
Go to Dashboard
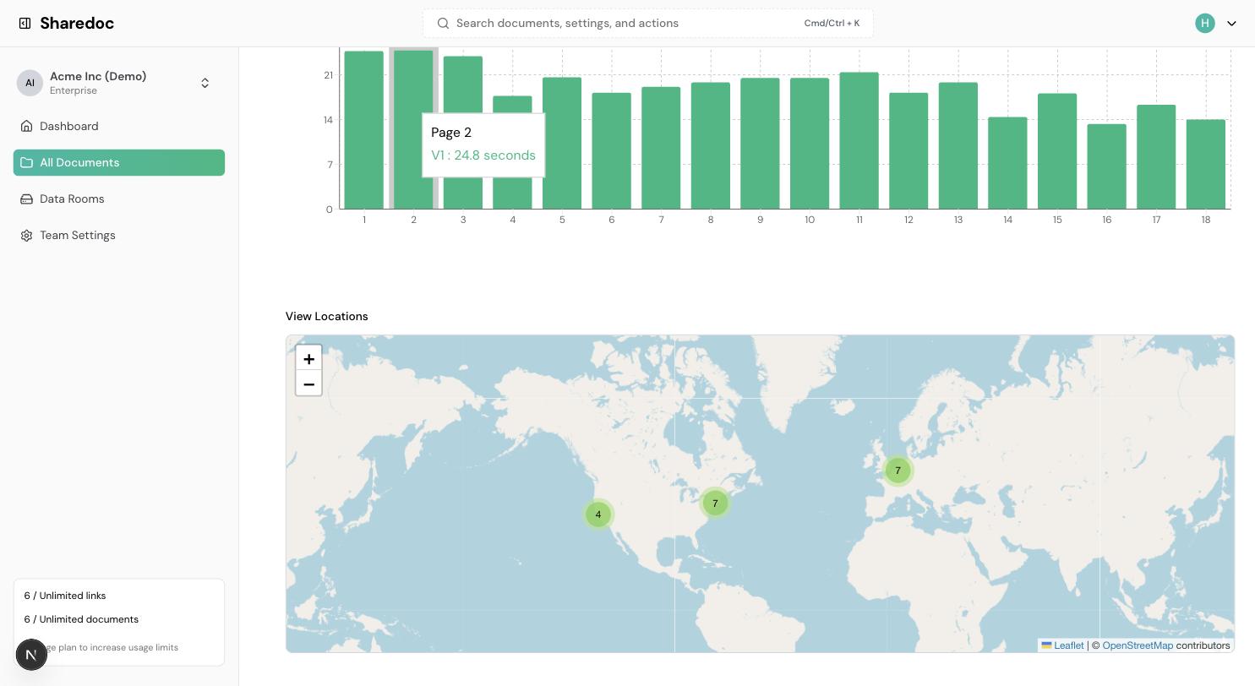119,127
